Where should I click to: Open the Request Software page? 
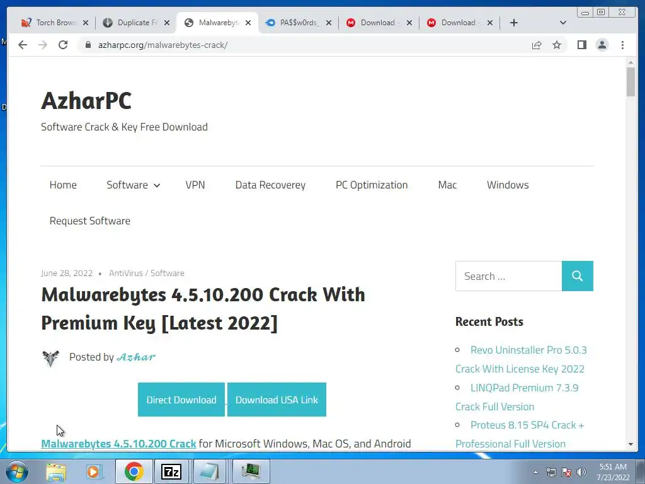point(90,221)
